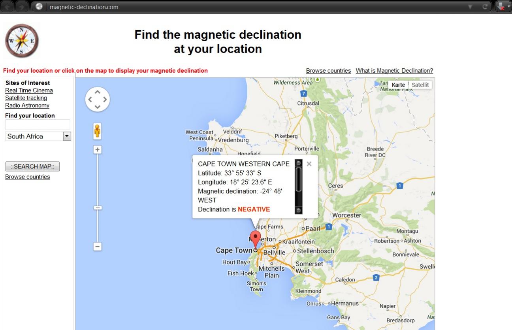Open the browser extension menu at top right

pos(503,7)
